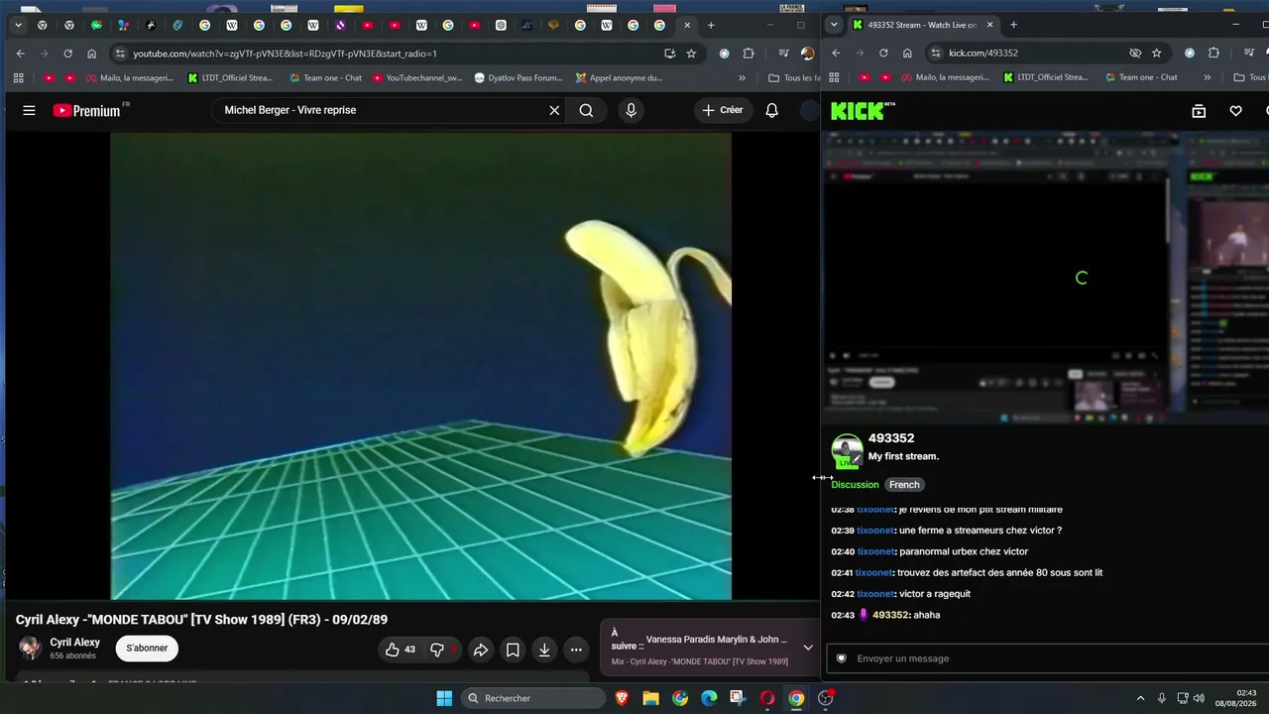
Task: Go back in the YouTube browser window
Action: pyautogui.click(x=20, y=54)
